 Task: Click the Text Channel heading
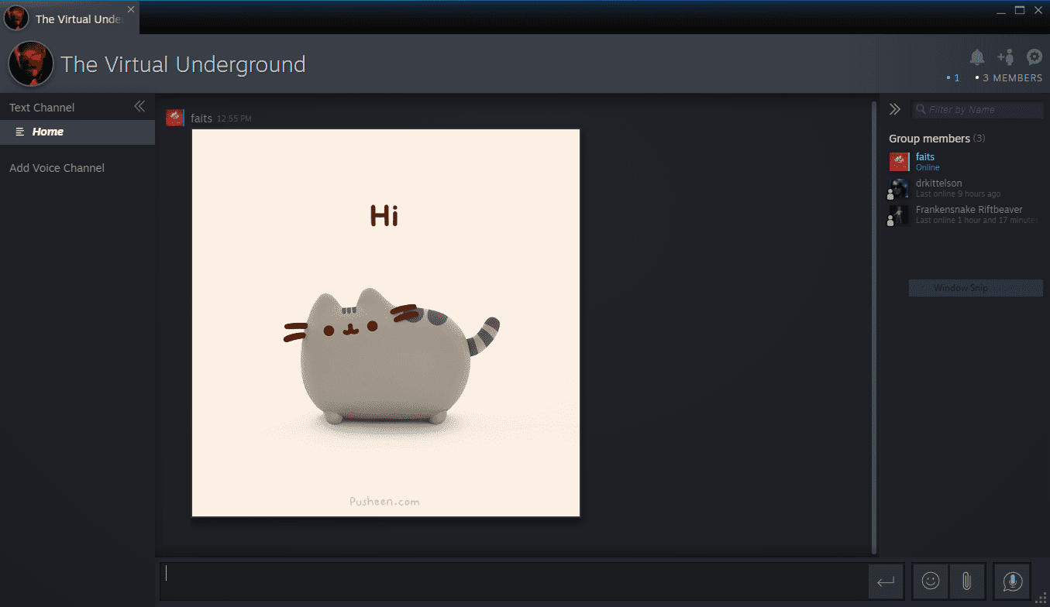pos(42,108)
